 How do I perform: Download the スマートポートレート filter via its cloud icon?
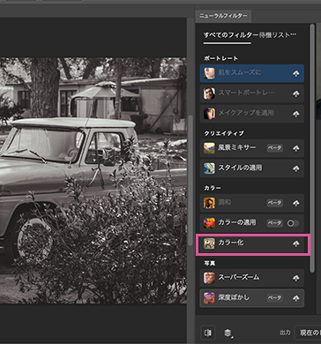[296, 93]
